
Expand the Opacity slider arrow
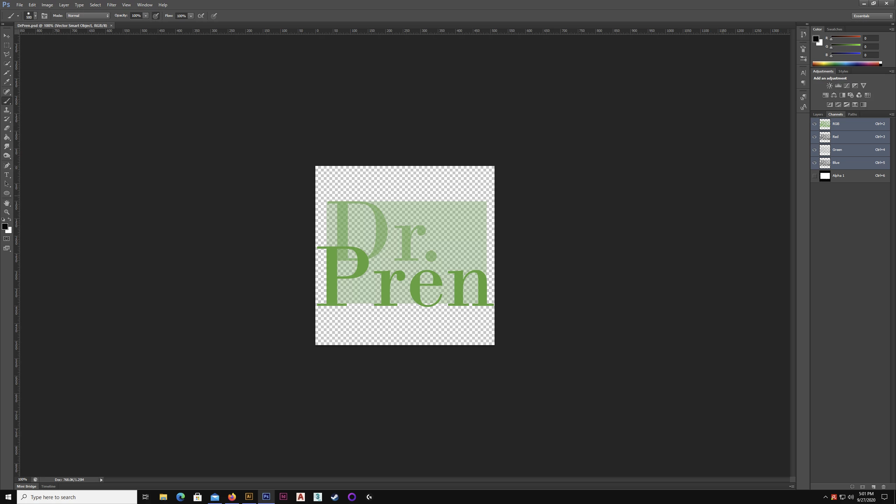pyautogui.click(x=146, y=16)
